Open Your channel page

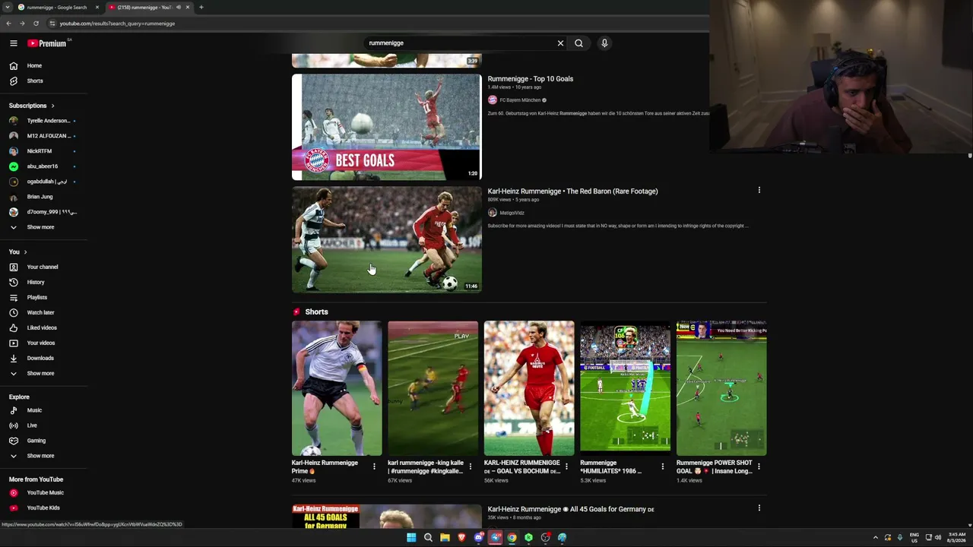pos(44,267)
